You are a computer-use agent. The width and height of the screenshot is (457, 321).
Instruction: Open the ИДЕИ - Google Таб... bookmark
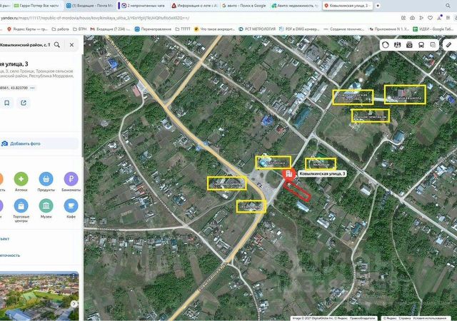pyautogui.click(x=433, y=29)
